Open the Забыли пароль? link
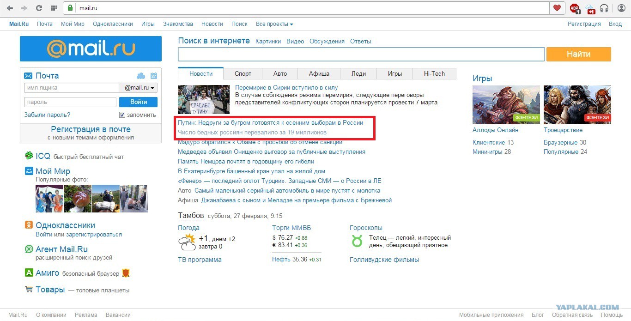The image size is (631, 321). coord(47,115)
